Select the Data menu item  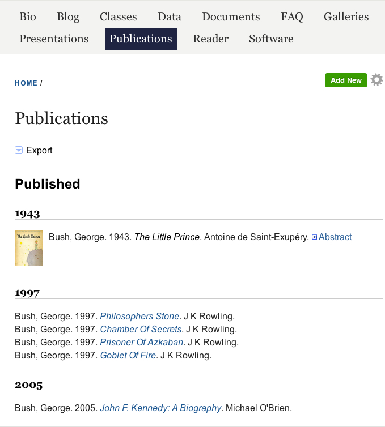point(170,16)
